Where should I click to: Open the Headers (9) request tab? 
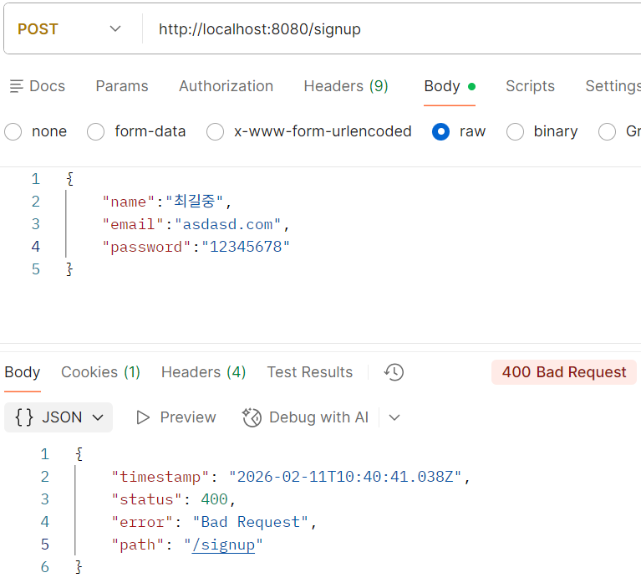(x=346, y=86)
